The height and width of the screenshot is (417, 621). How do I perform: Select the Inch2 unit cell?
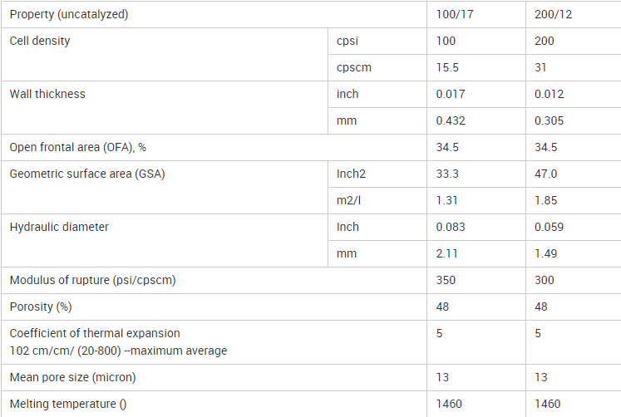[x=351, y=174]
